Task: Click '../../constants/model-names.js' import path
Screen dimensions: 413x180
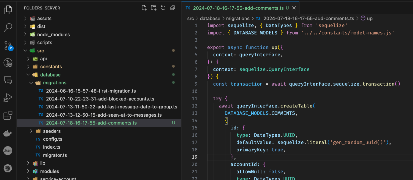Action: tap(348, 33)
